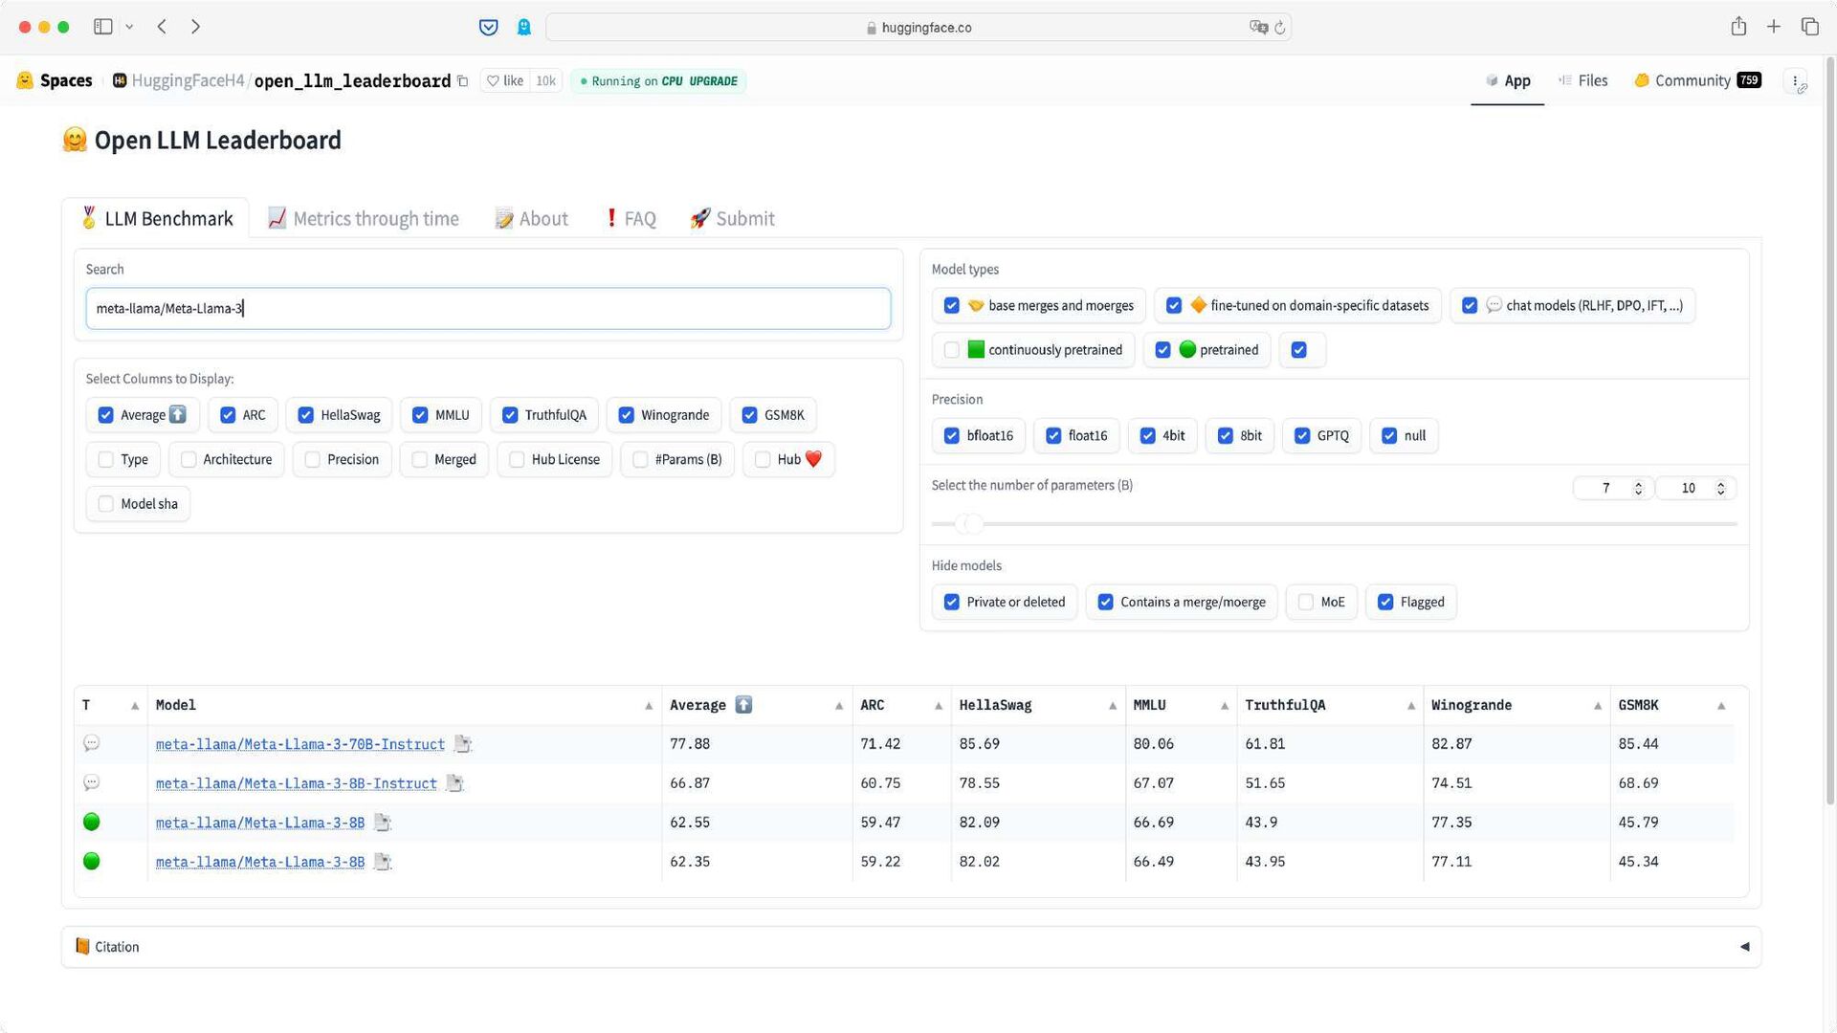Open the three-dot space options menu
1837x1033 pixels.
[1796, 81]
